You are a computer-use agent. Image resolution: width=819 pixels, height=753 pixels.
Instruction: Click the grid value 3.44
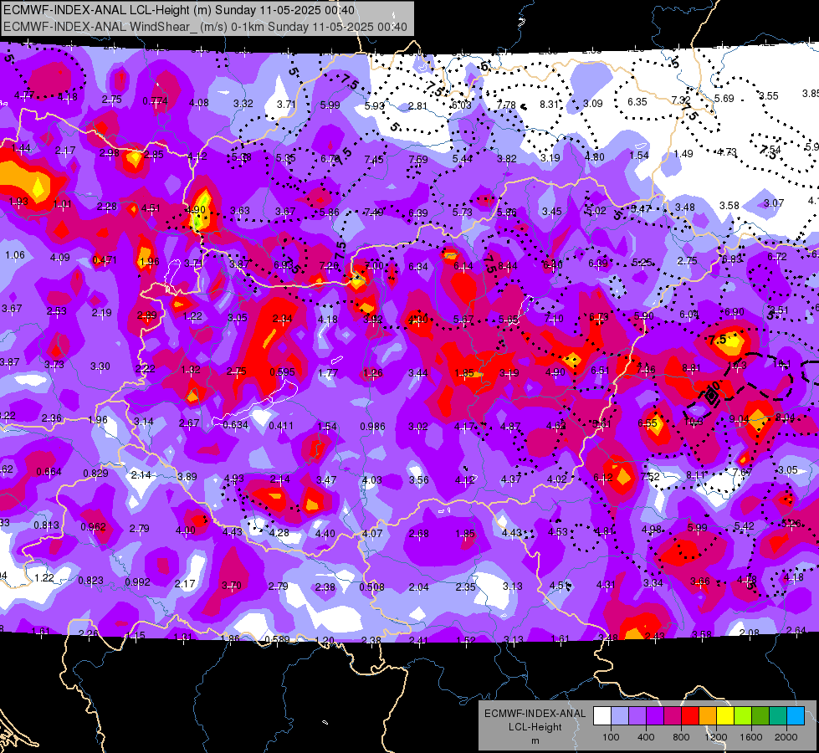[x=418, y=373]
